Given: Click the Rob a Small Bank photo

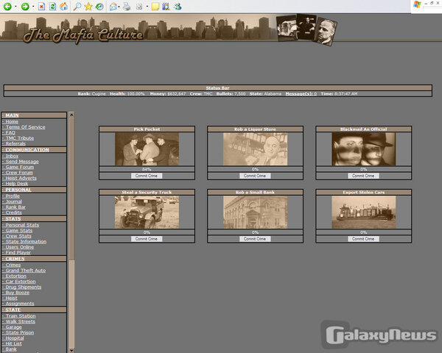Looking at the screenshot, I should pyautogui.click(x=255, y=212).
